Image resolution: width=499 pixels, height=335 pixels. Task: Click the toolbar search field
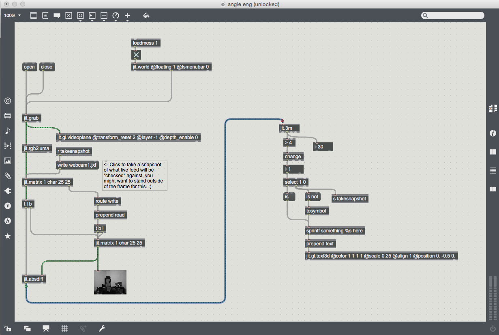[452, 15]
